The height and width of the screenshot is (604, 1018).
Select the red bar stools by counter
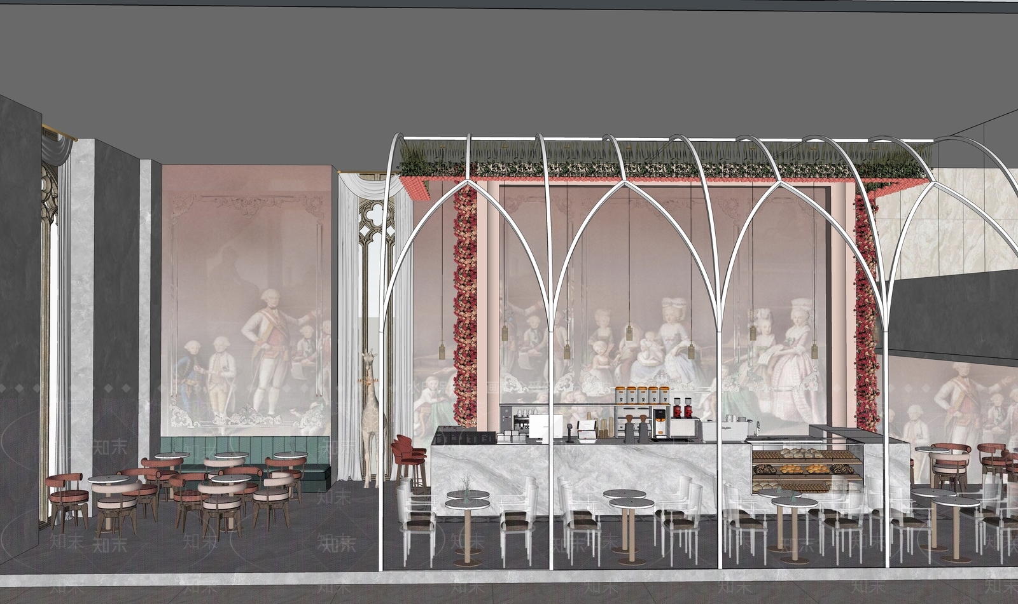[407, 455]
